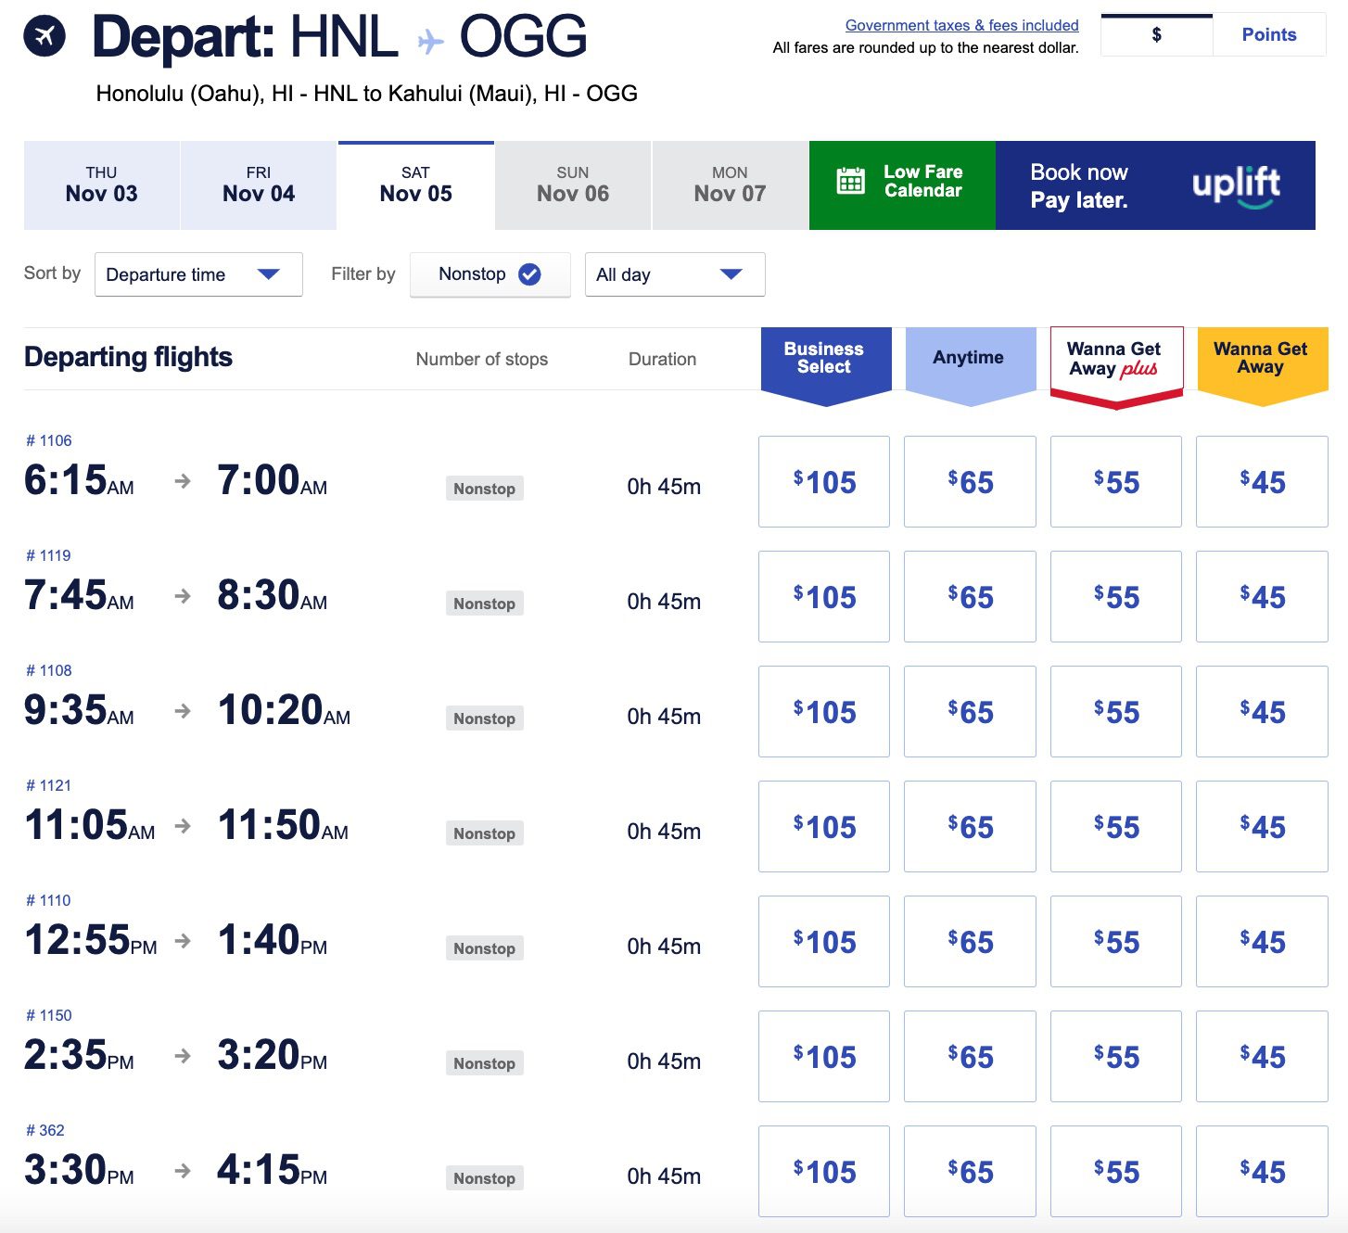Switch fare display to Points
Viewport: 1348px width, 1233px height.
[1268, 34]
